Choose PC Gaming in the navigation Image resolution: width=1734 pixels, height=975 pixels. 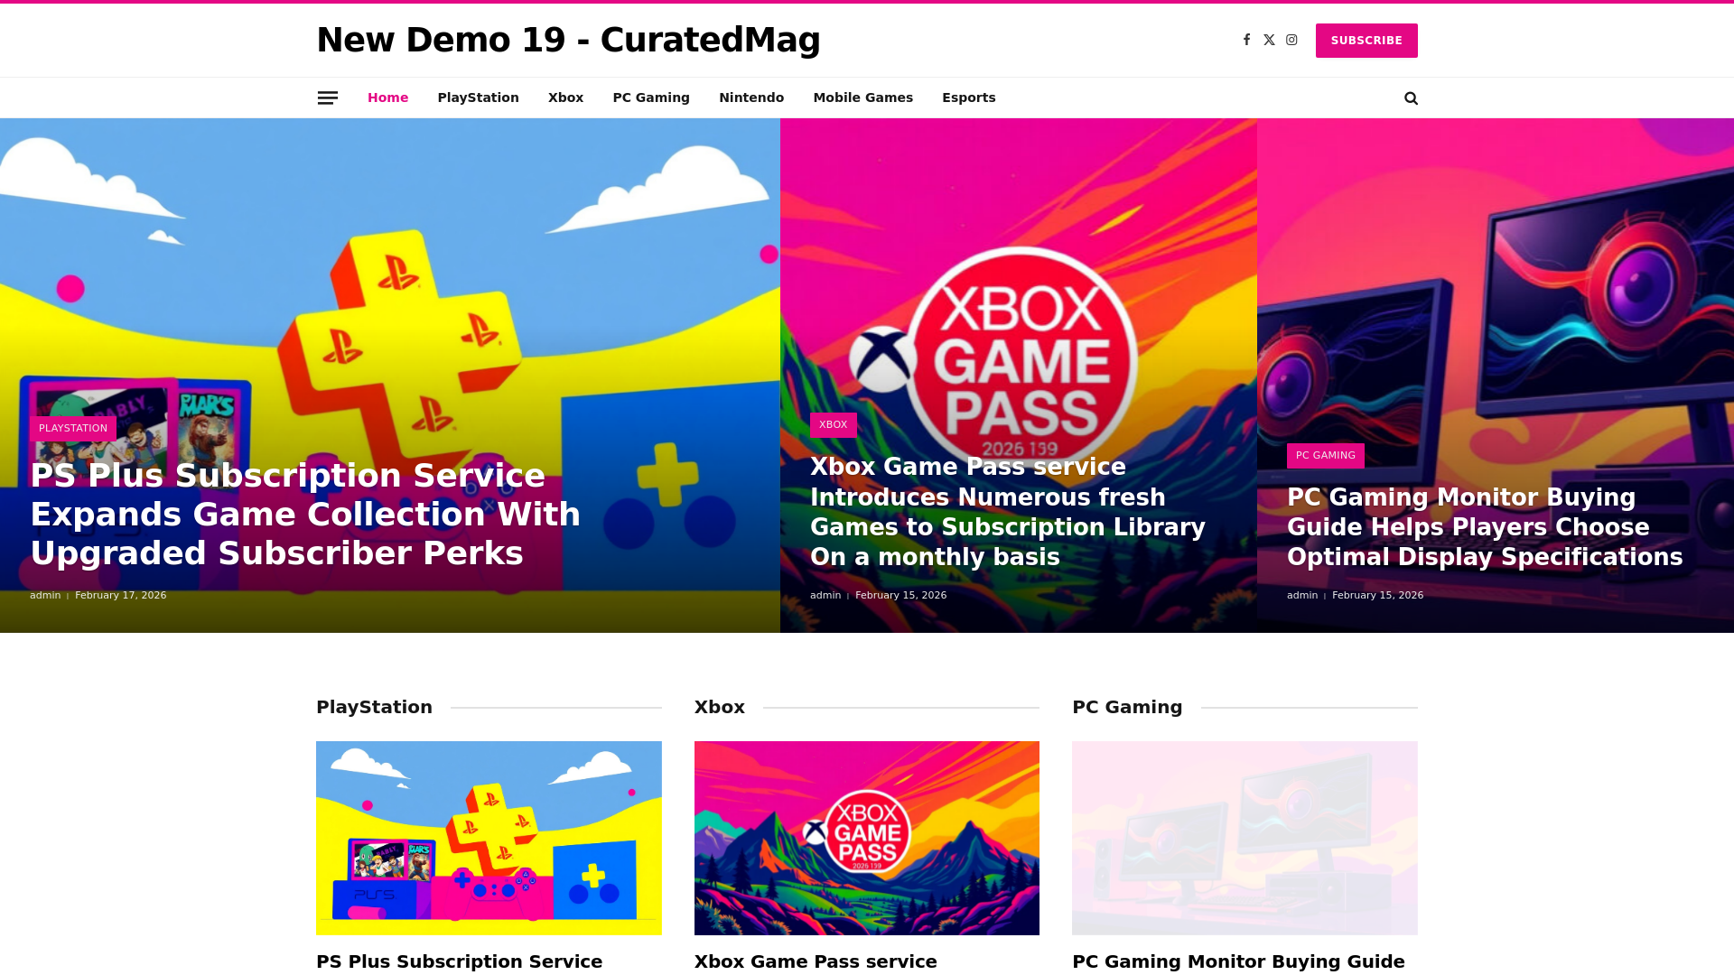pyautogui.click(x=651, y=97)
